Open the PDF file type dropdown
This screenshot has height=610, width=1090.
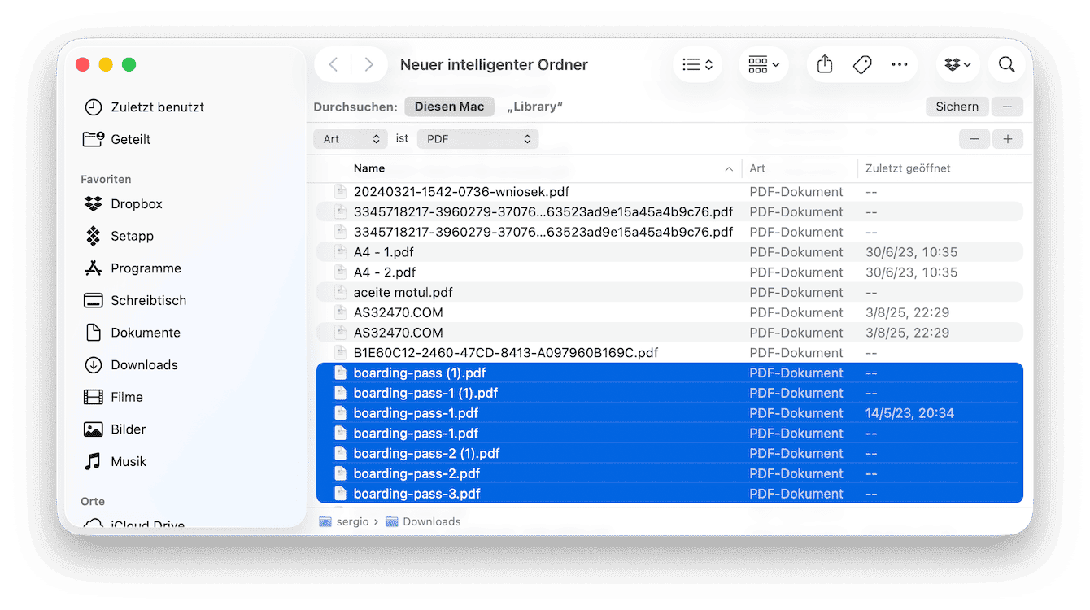(x=477, y=139)
